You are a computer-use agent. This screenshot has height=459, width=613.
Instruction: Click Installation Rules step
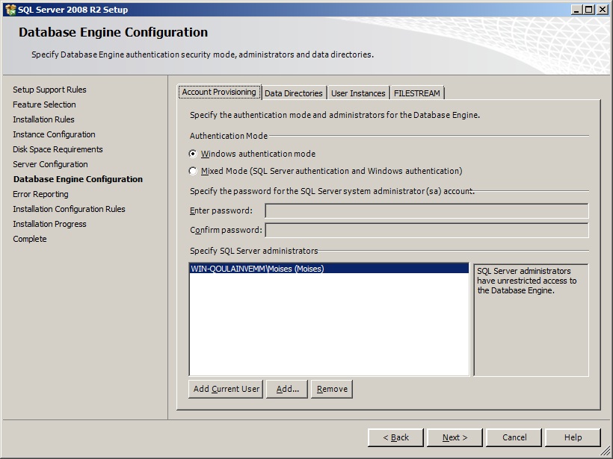click(x=43, y=119)
